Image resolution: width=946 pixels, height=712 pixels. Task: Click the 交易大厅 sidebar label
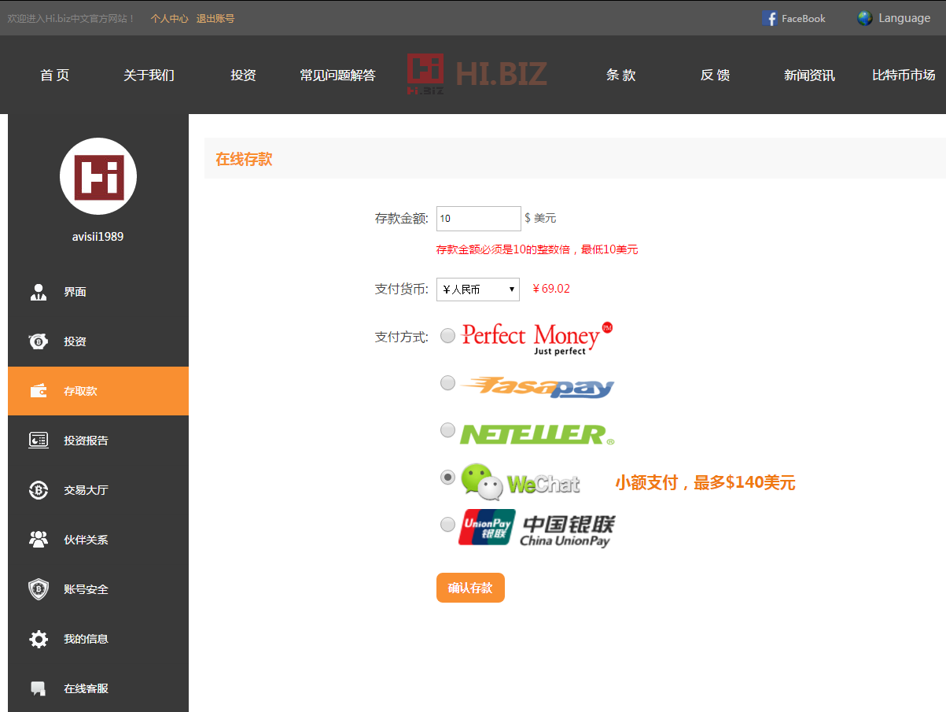87,490
